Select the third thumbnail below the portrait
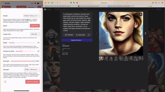Image resolution: width=165 pixels, height=92 pixels. [111, 59]
